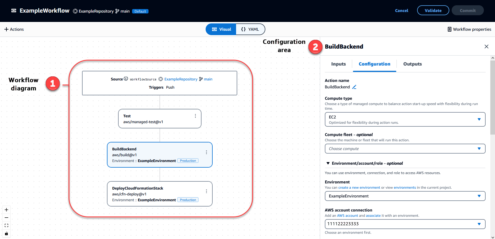This screenshot has height=239, width=495.
Task: Open the Outputs tab
Action: (x=412, y=64)
